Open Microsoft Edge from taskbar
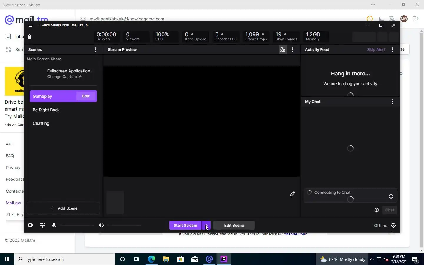This screenshot has width=424, height=265. click(151, 259)
